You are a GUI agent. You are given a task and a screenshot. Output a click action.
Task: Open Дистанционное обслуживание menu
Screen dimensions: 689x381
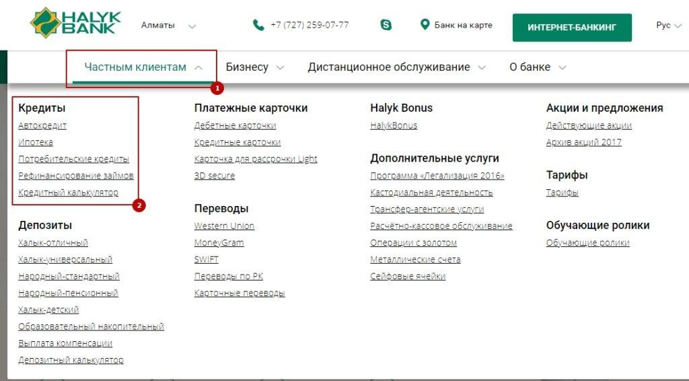[396, 67]
